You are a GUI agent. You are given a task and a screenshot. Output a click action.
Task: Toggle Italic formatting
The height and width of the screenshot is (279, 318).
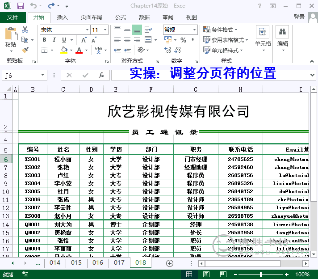coord(54,40)
